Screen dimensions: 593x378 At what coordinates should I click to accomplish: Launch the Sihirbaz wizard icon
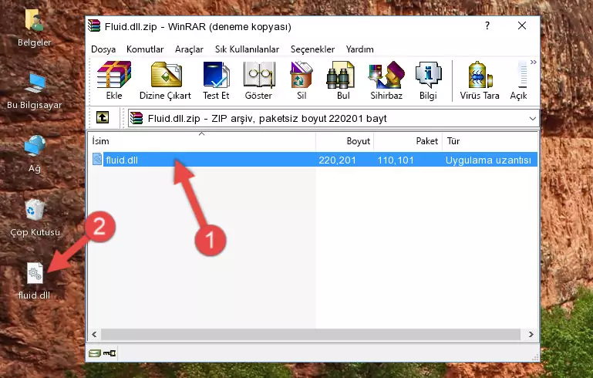tap(386, 75)
